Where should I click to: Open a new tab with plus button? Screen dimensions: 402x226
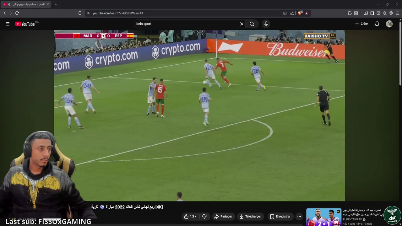(56, 4)
